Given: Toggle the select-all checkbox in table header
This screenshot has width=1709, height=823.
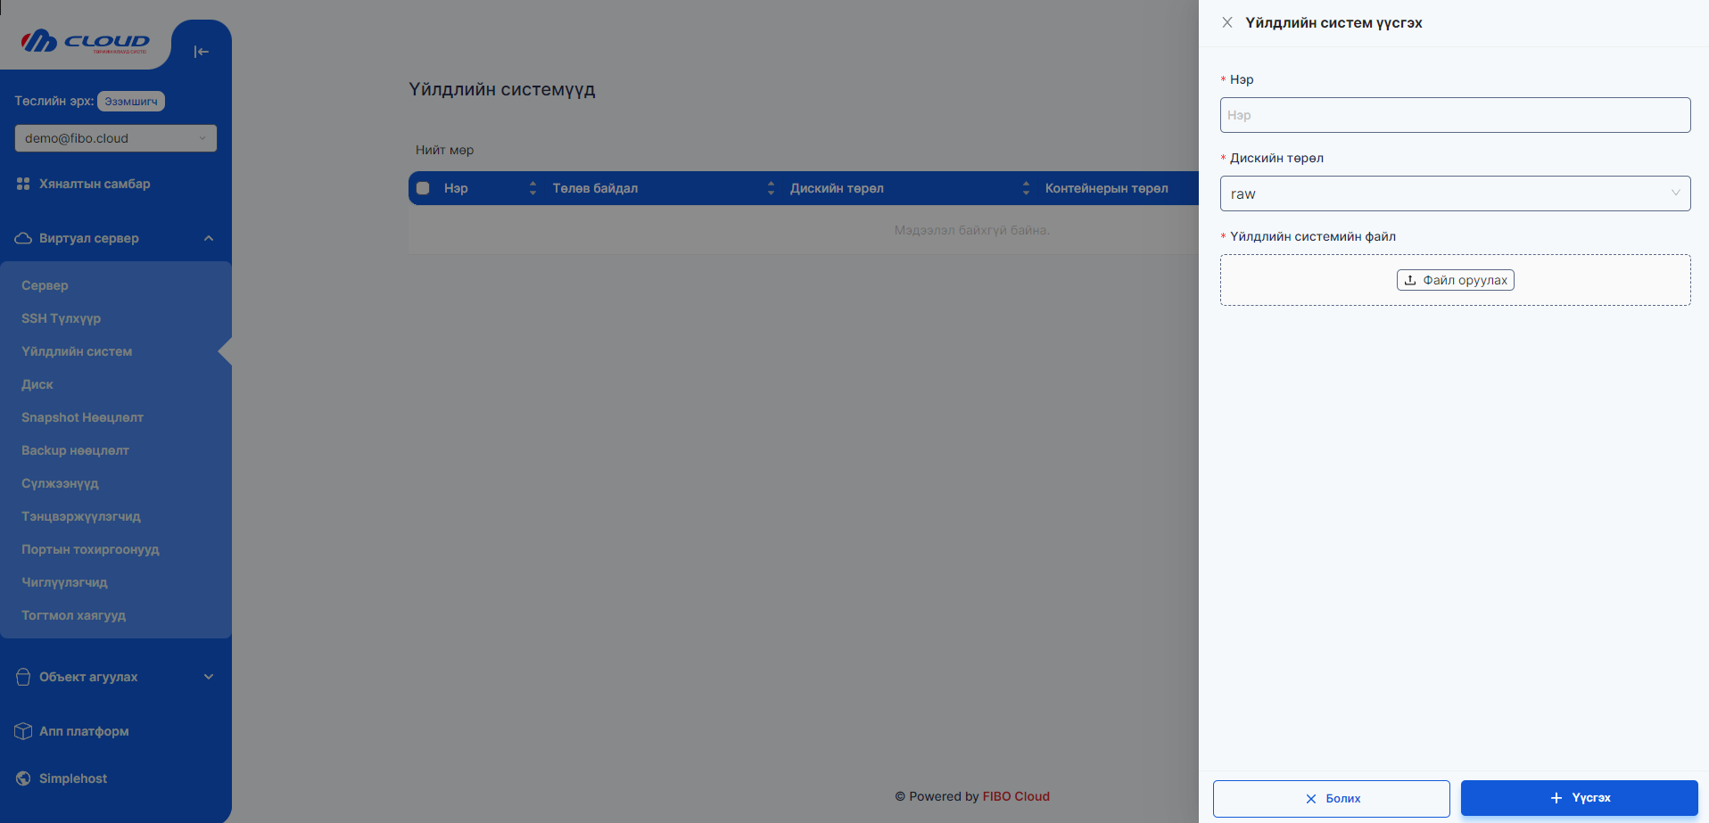Looking at the screenshot, I should pyautogui.click(x=424, y=188).
